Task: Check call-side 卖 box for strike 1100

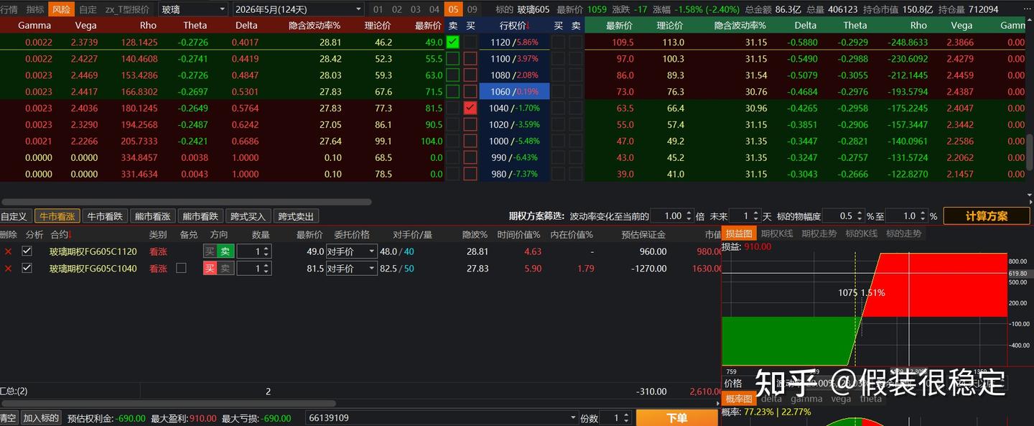Action: [452, 59]
